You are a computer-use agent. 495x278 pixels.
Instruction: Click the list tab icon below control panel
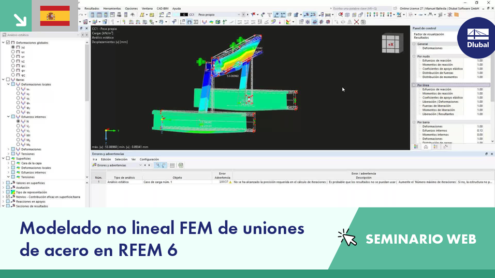tap(436, 147)
